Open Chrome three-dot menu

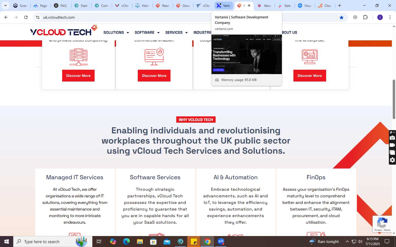[x=390, y=17]
